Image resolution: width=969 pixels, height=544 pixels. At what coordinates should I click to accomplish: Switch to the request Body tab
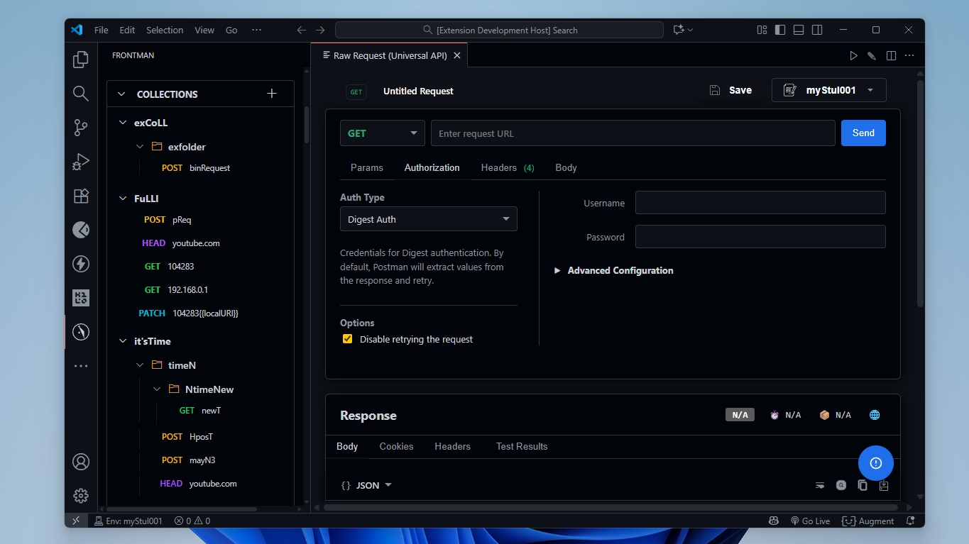(x=566, y=167)
